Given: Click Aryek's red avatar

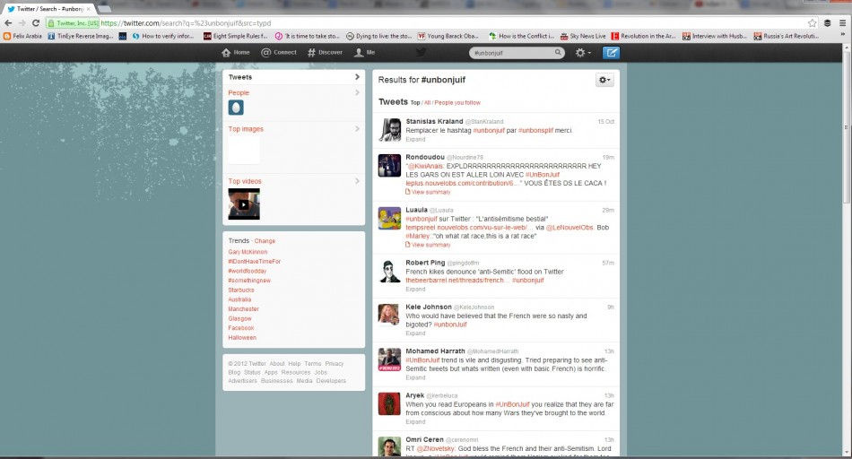Looking at the screenshot, I should [389, 403].
